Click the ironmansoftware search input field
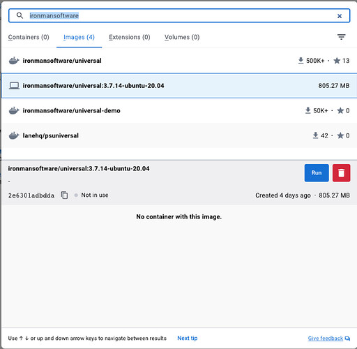The width and height of the screenshot is (357, 349). pyautogui.click(x=179, y=15)
